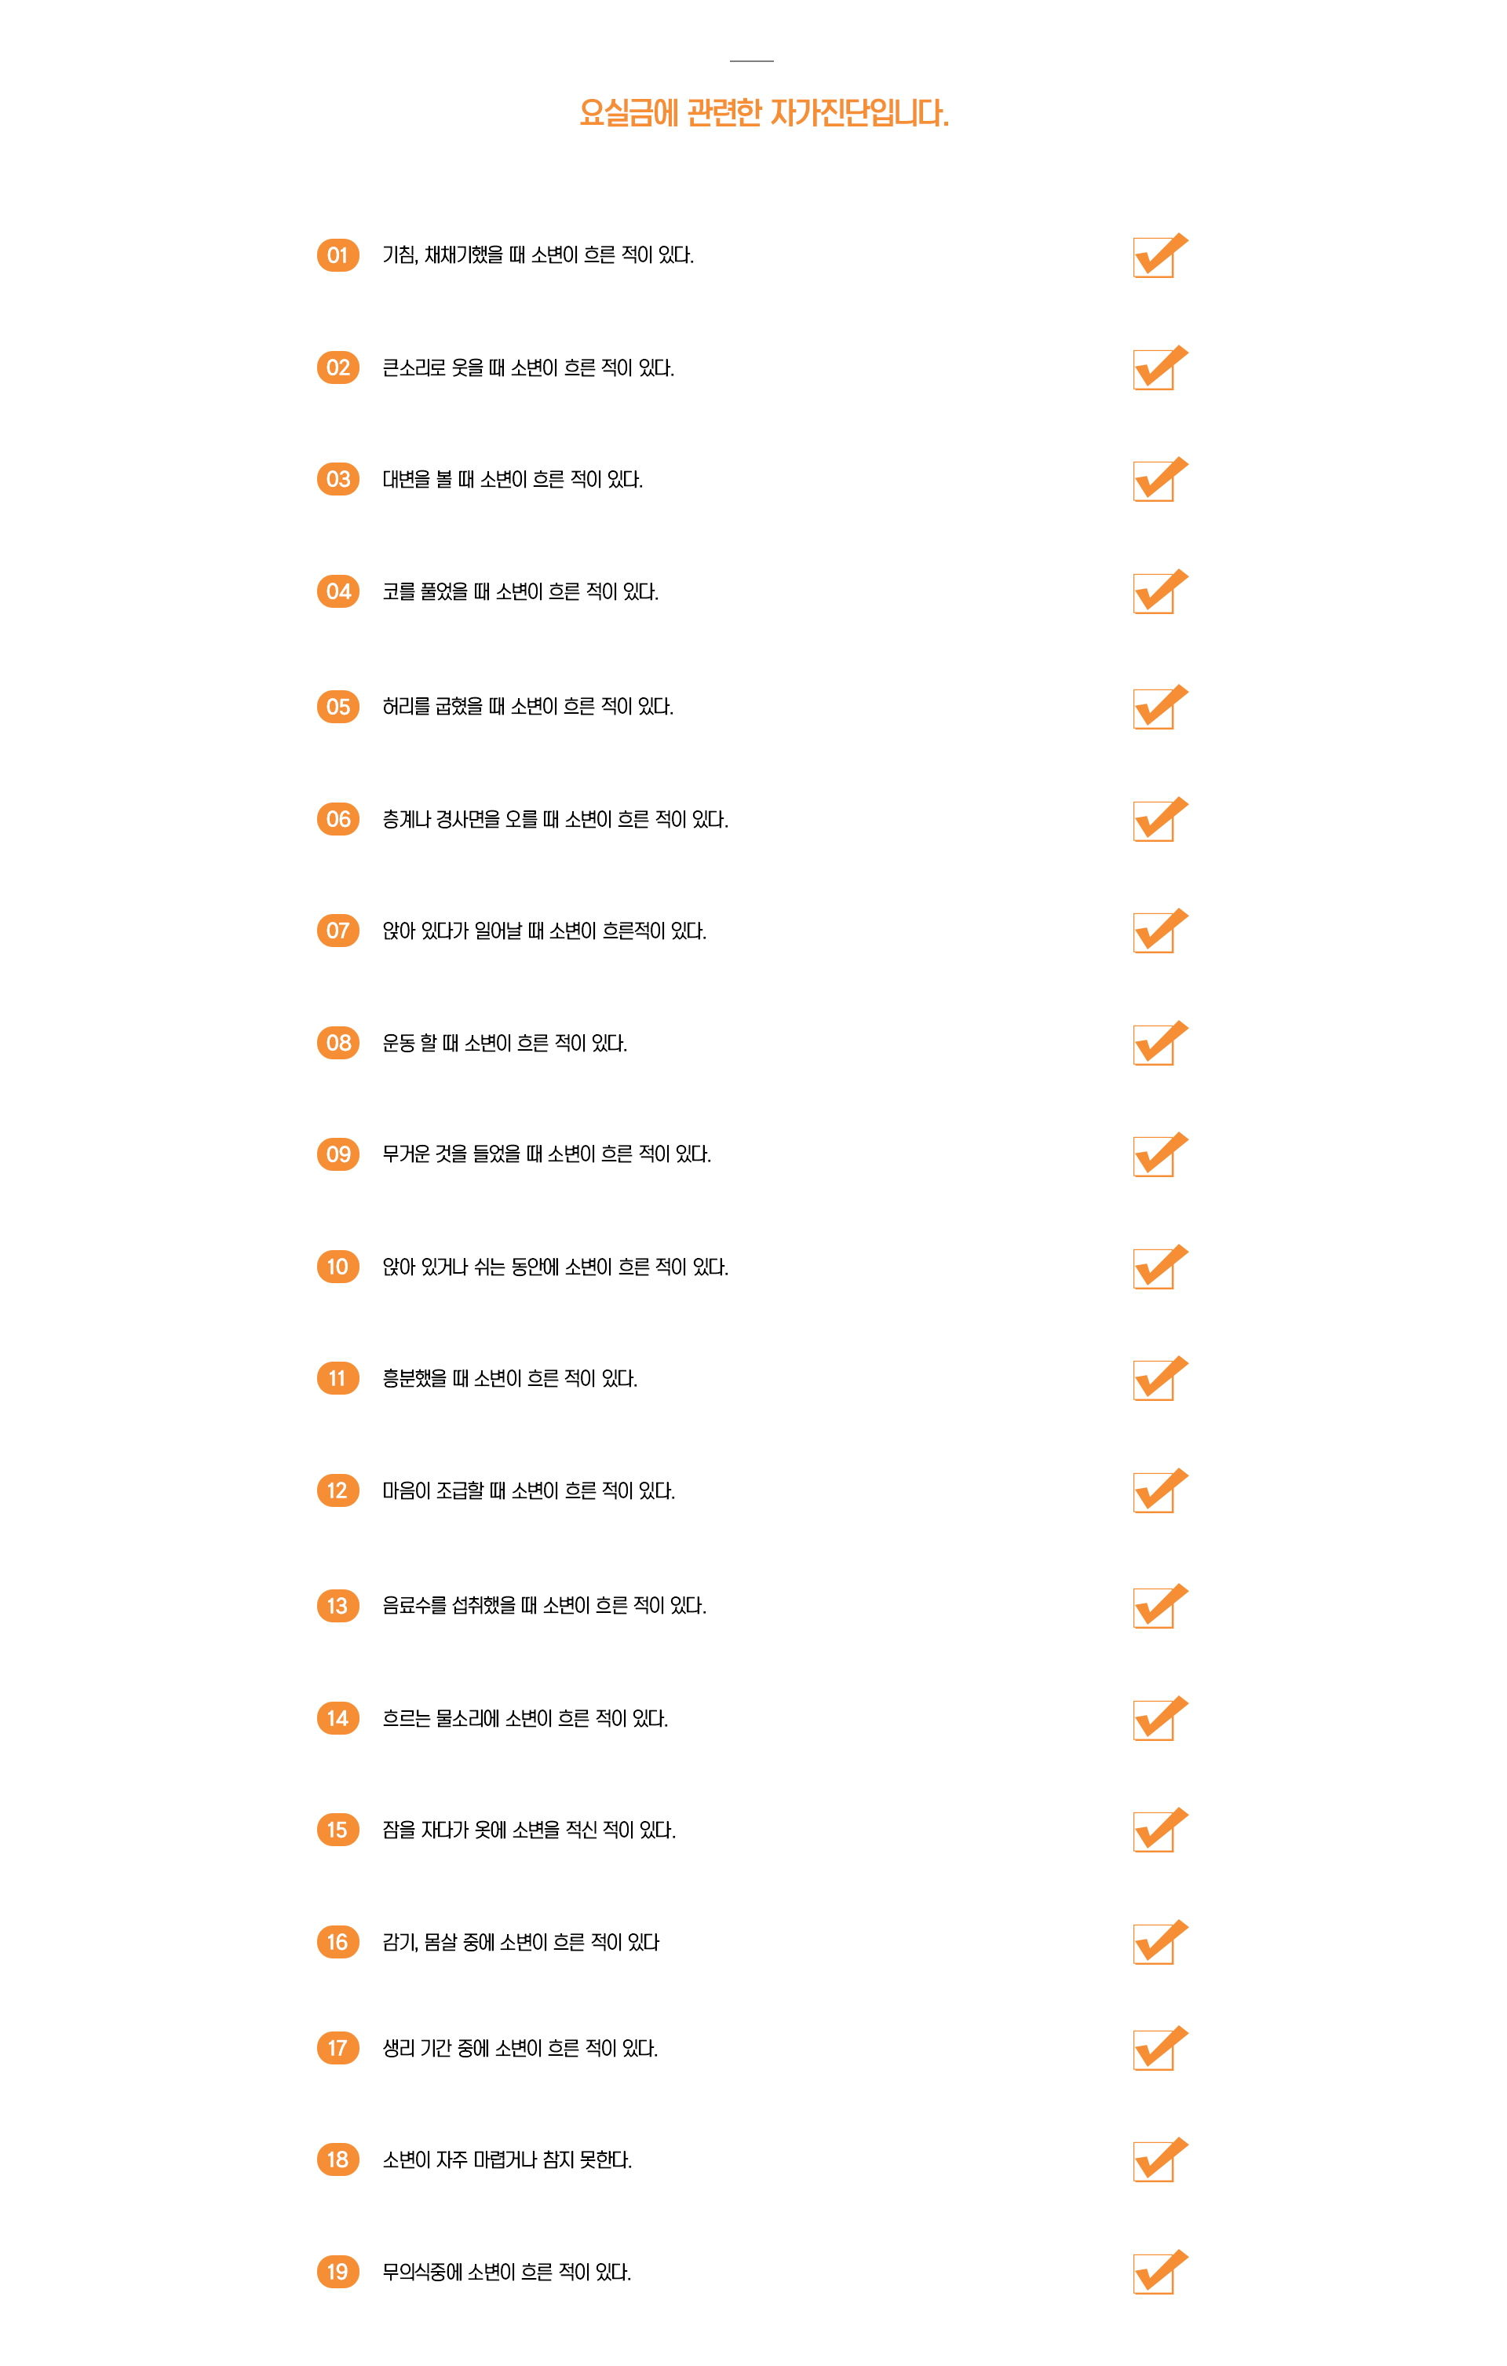Uncheck item 14 running water sound checkbox
1507x2366 pixels.
click(1155, 1721)
